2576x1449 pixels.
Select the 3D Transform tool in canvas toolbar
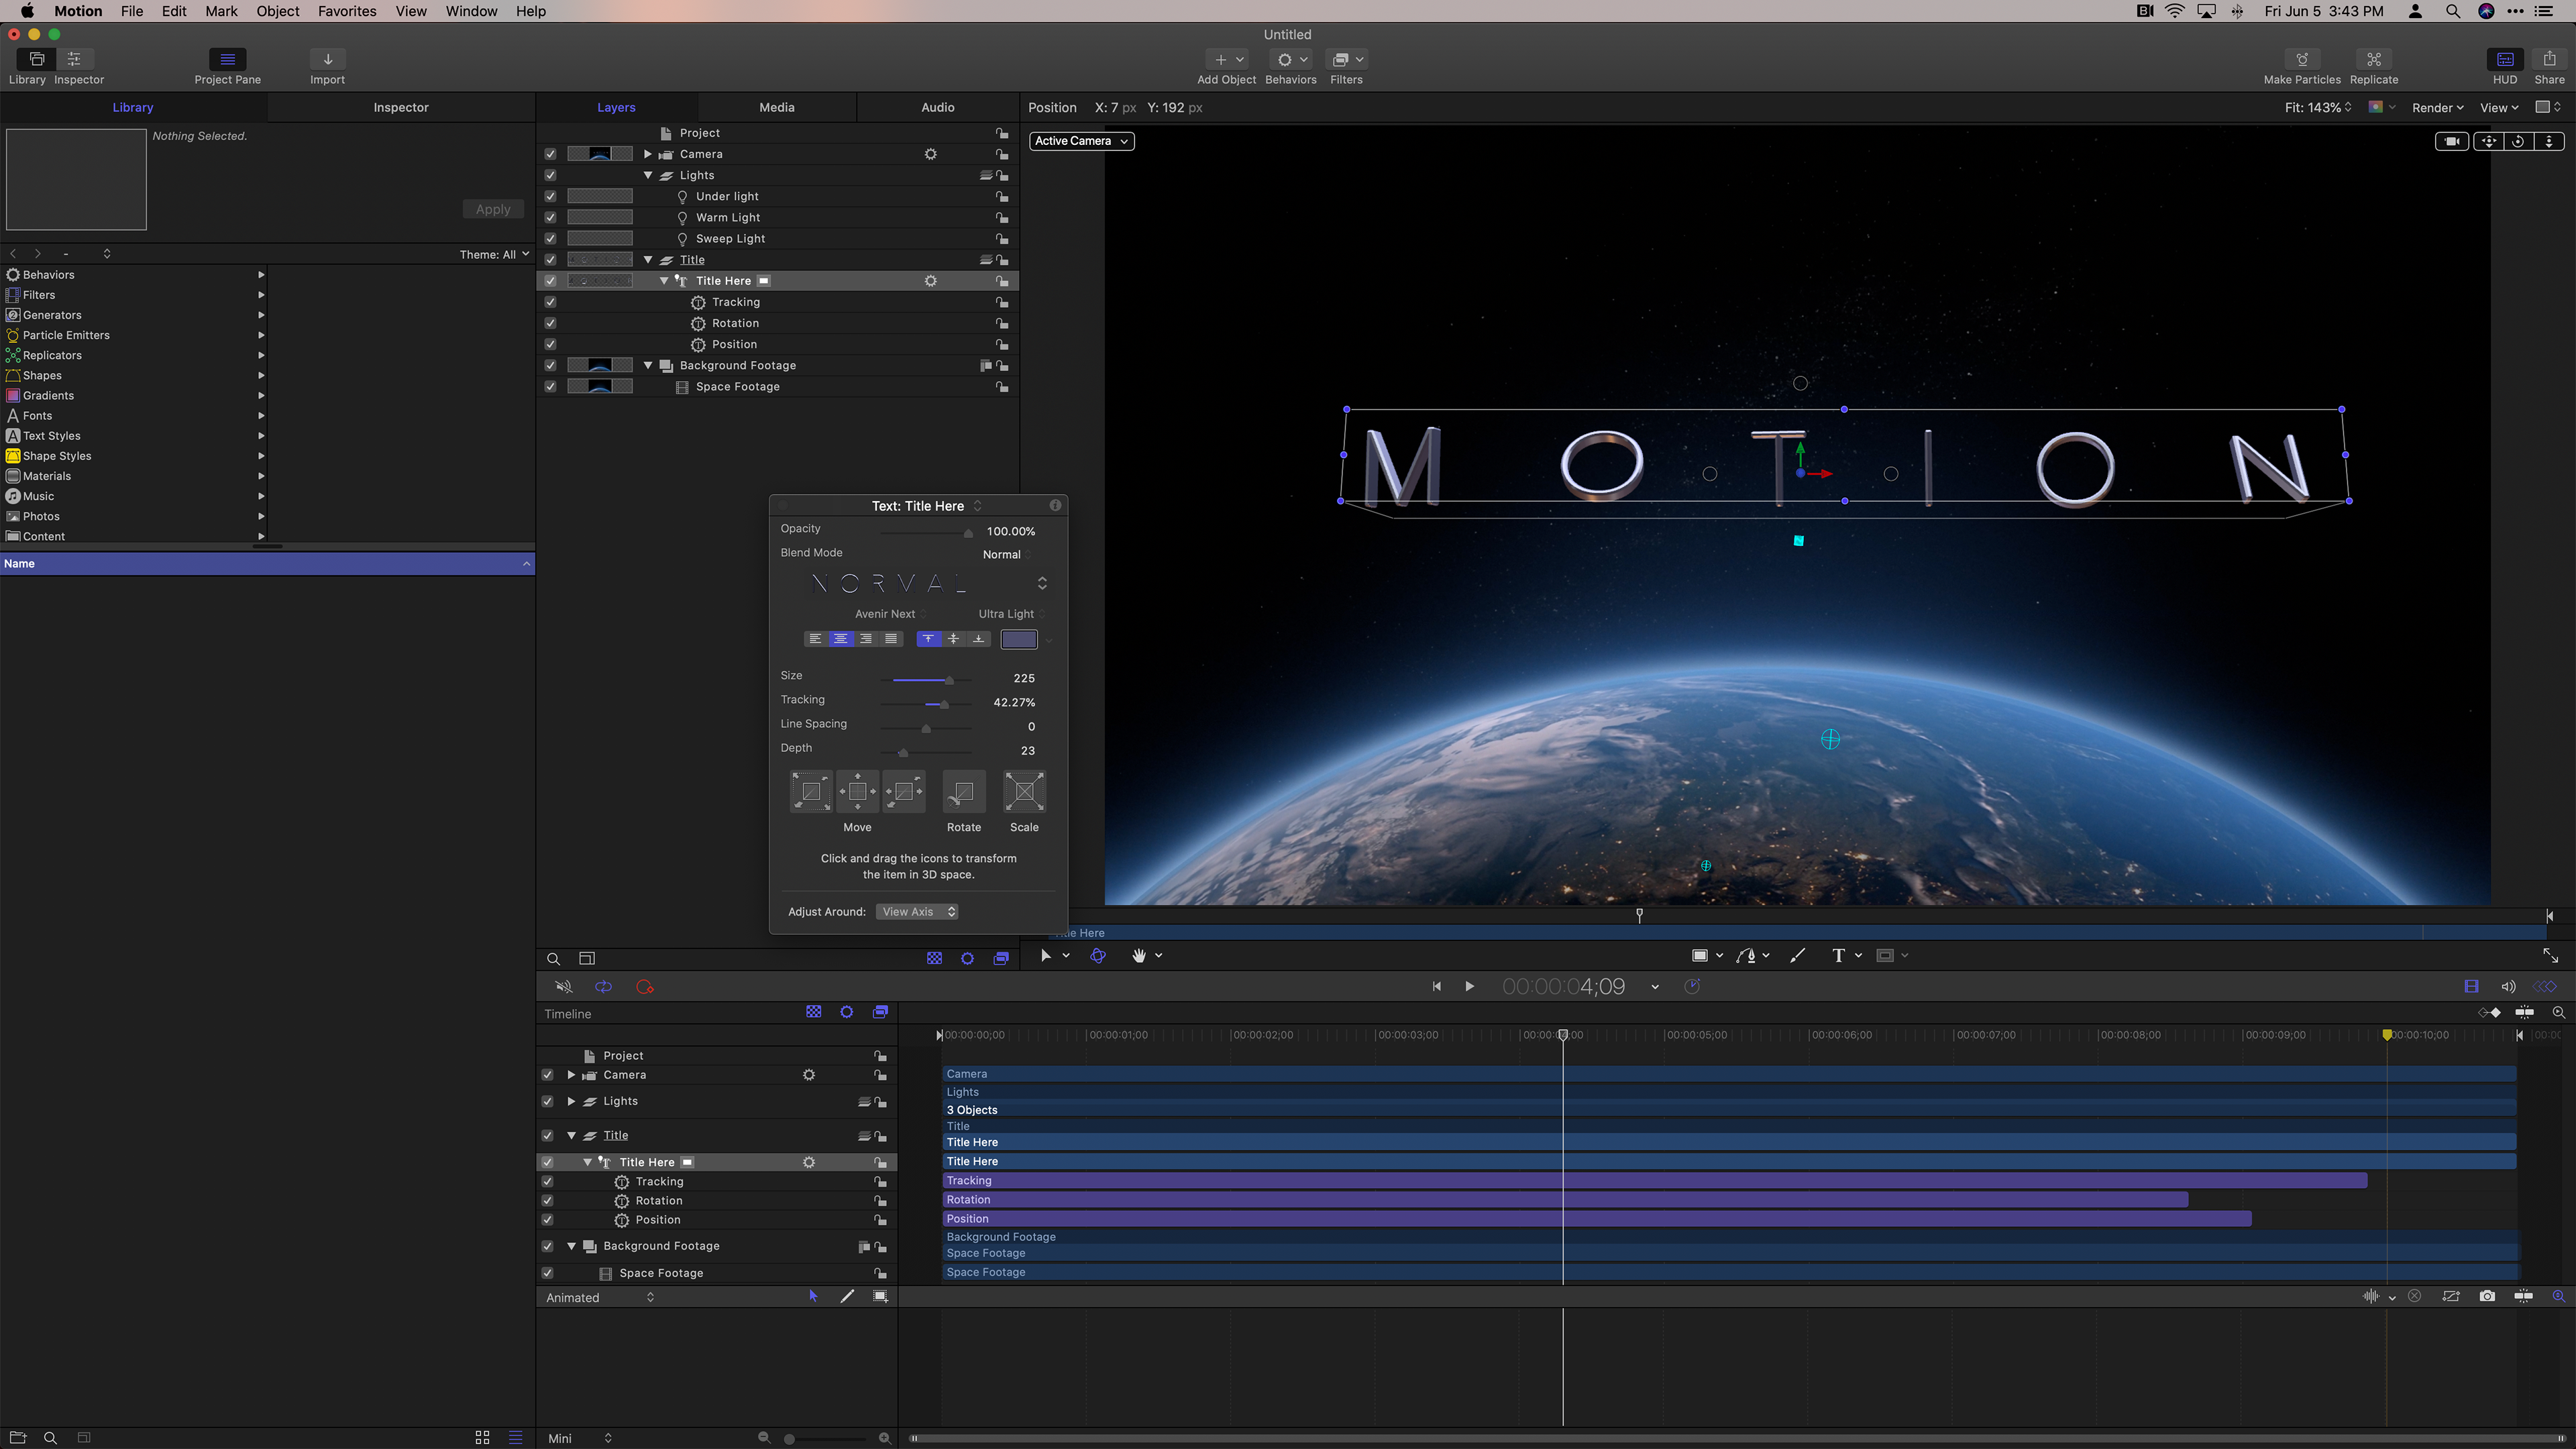1098,956
